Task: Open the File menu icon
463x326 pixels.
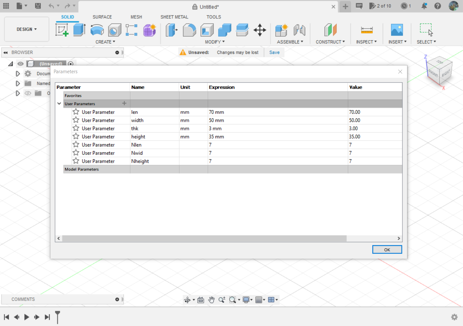Action: tap(22, 6)
